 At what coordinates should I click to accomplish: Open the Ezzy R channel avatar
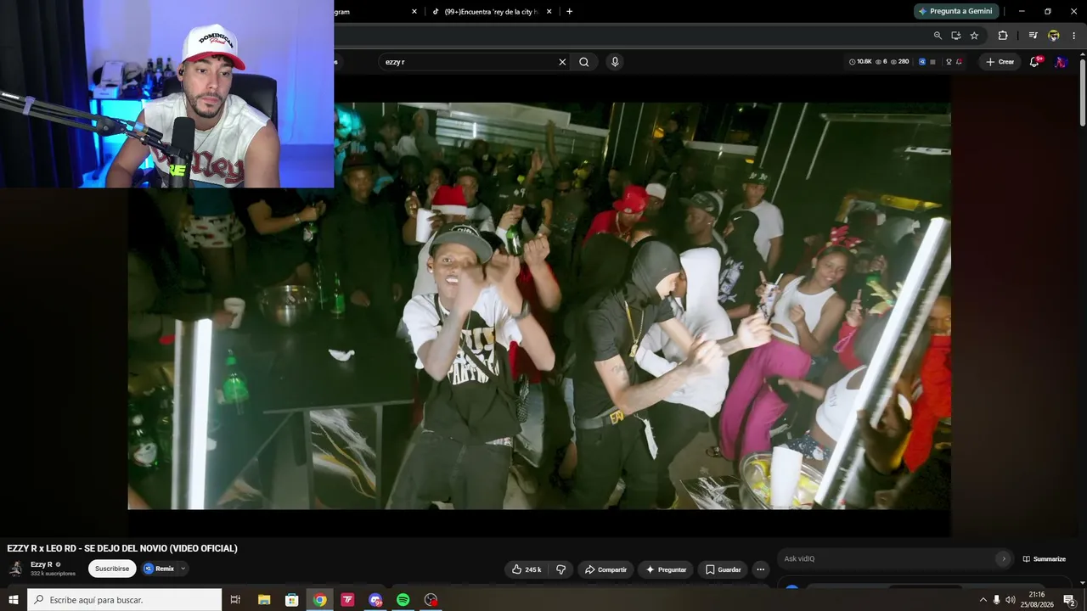tap(16, 569)
